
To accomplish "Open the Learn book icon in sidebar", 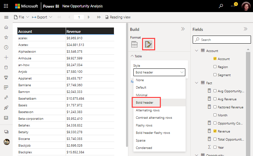I will point(6,118).
